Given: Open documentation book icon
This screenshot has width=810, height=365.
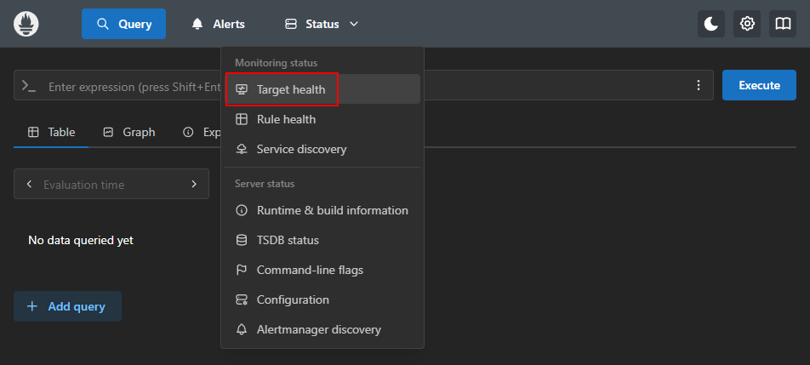Looking at the screenshot, I should (x=783, y=24).
